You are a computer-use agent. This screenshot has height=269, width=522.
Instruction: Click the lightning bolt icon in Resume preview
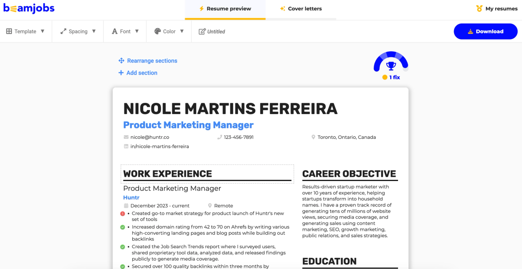coord(201,9)
